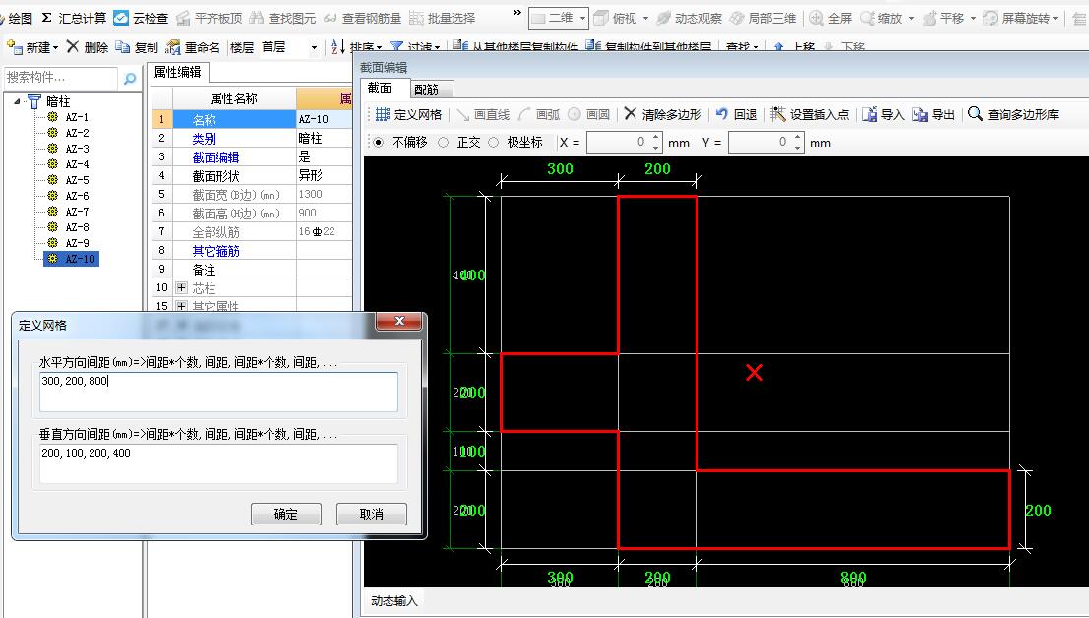Increase X value stepper up arrow
The width and height of the screenshot is (1089, 618).
[x=656, y=138]
